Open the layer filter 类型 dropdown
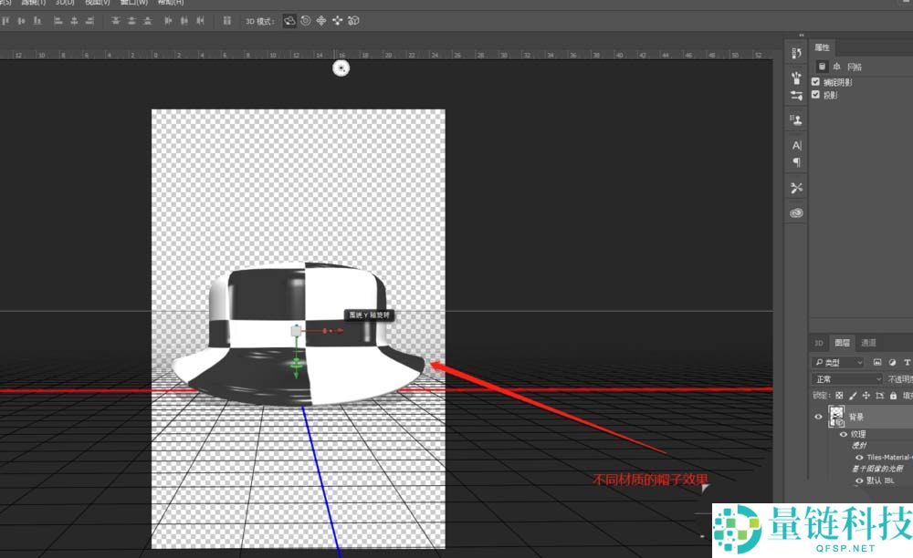 838,362
